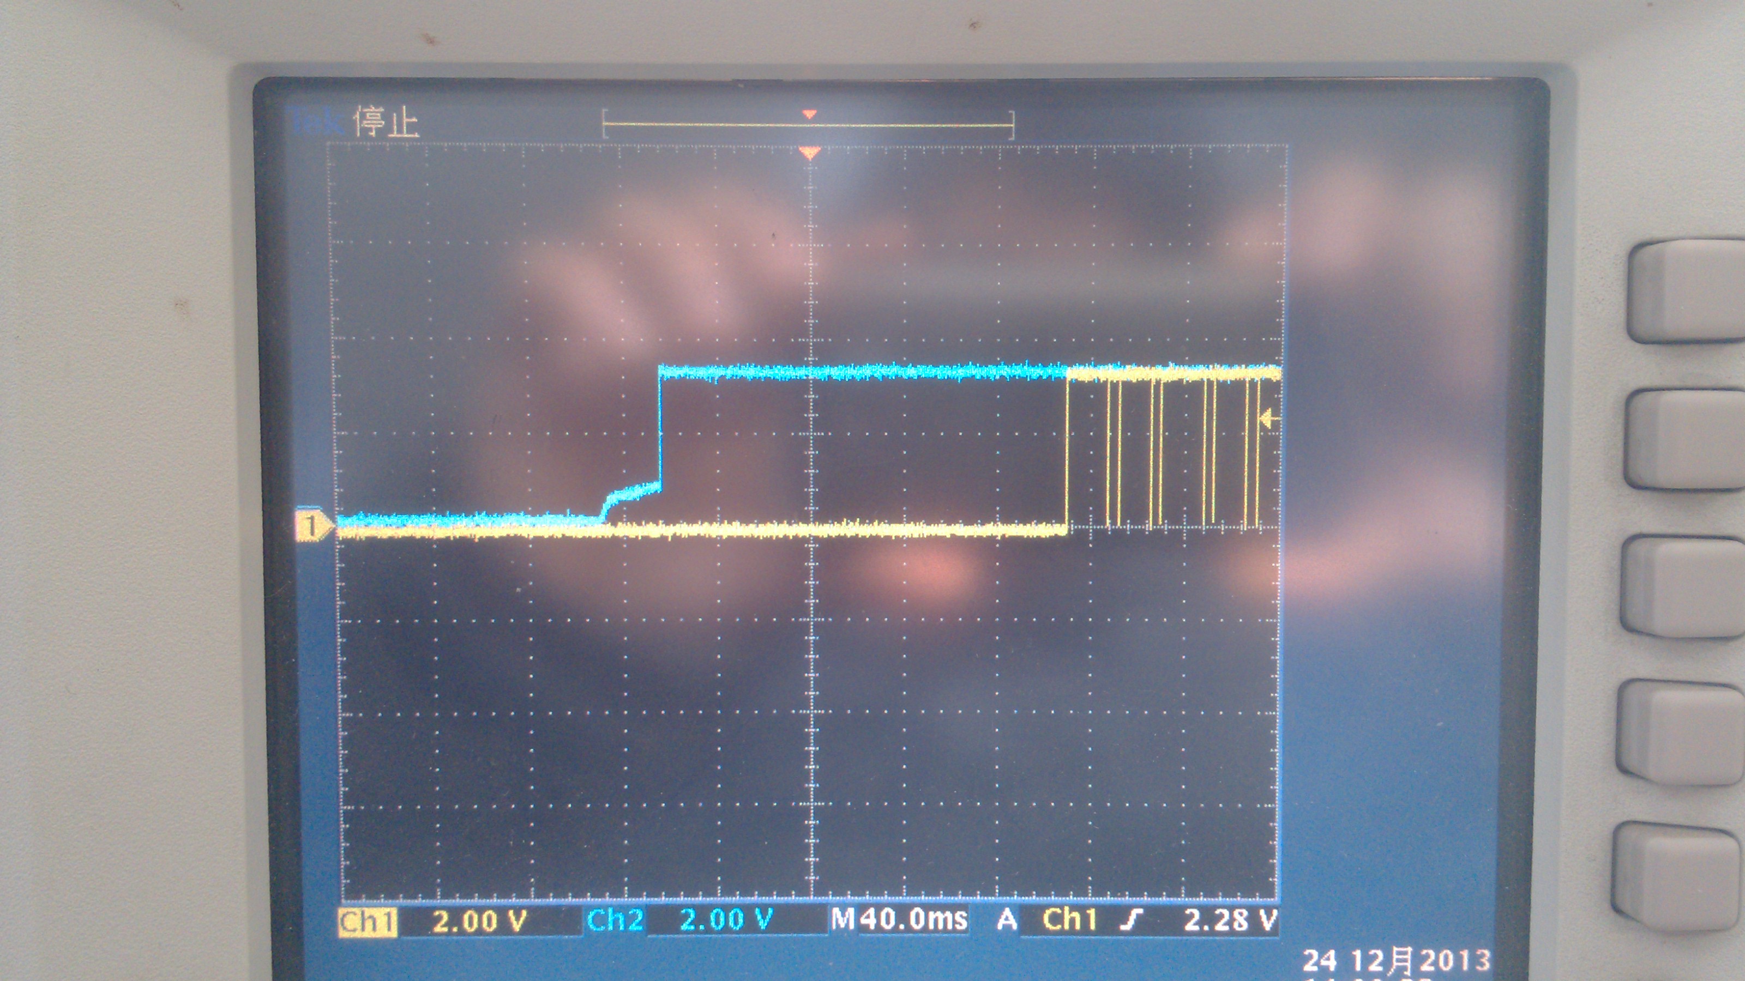Click the M 40.0ms timebase readout
Viewport: 1745px width, 981px height.
pos(900,919)
